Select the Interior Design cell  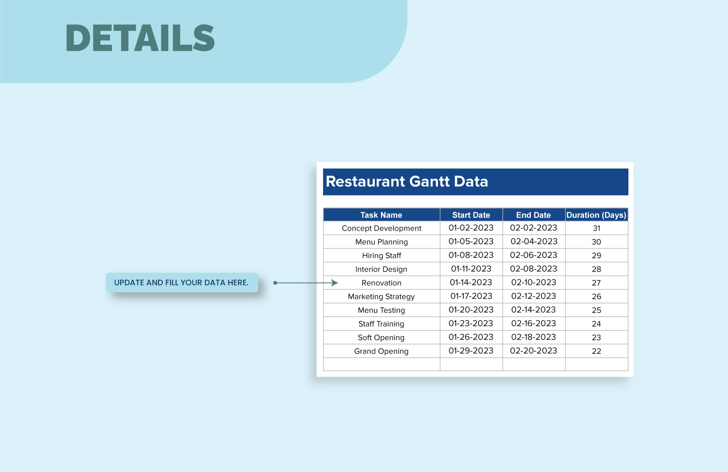381,269
